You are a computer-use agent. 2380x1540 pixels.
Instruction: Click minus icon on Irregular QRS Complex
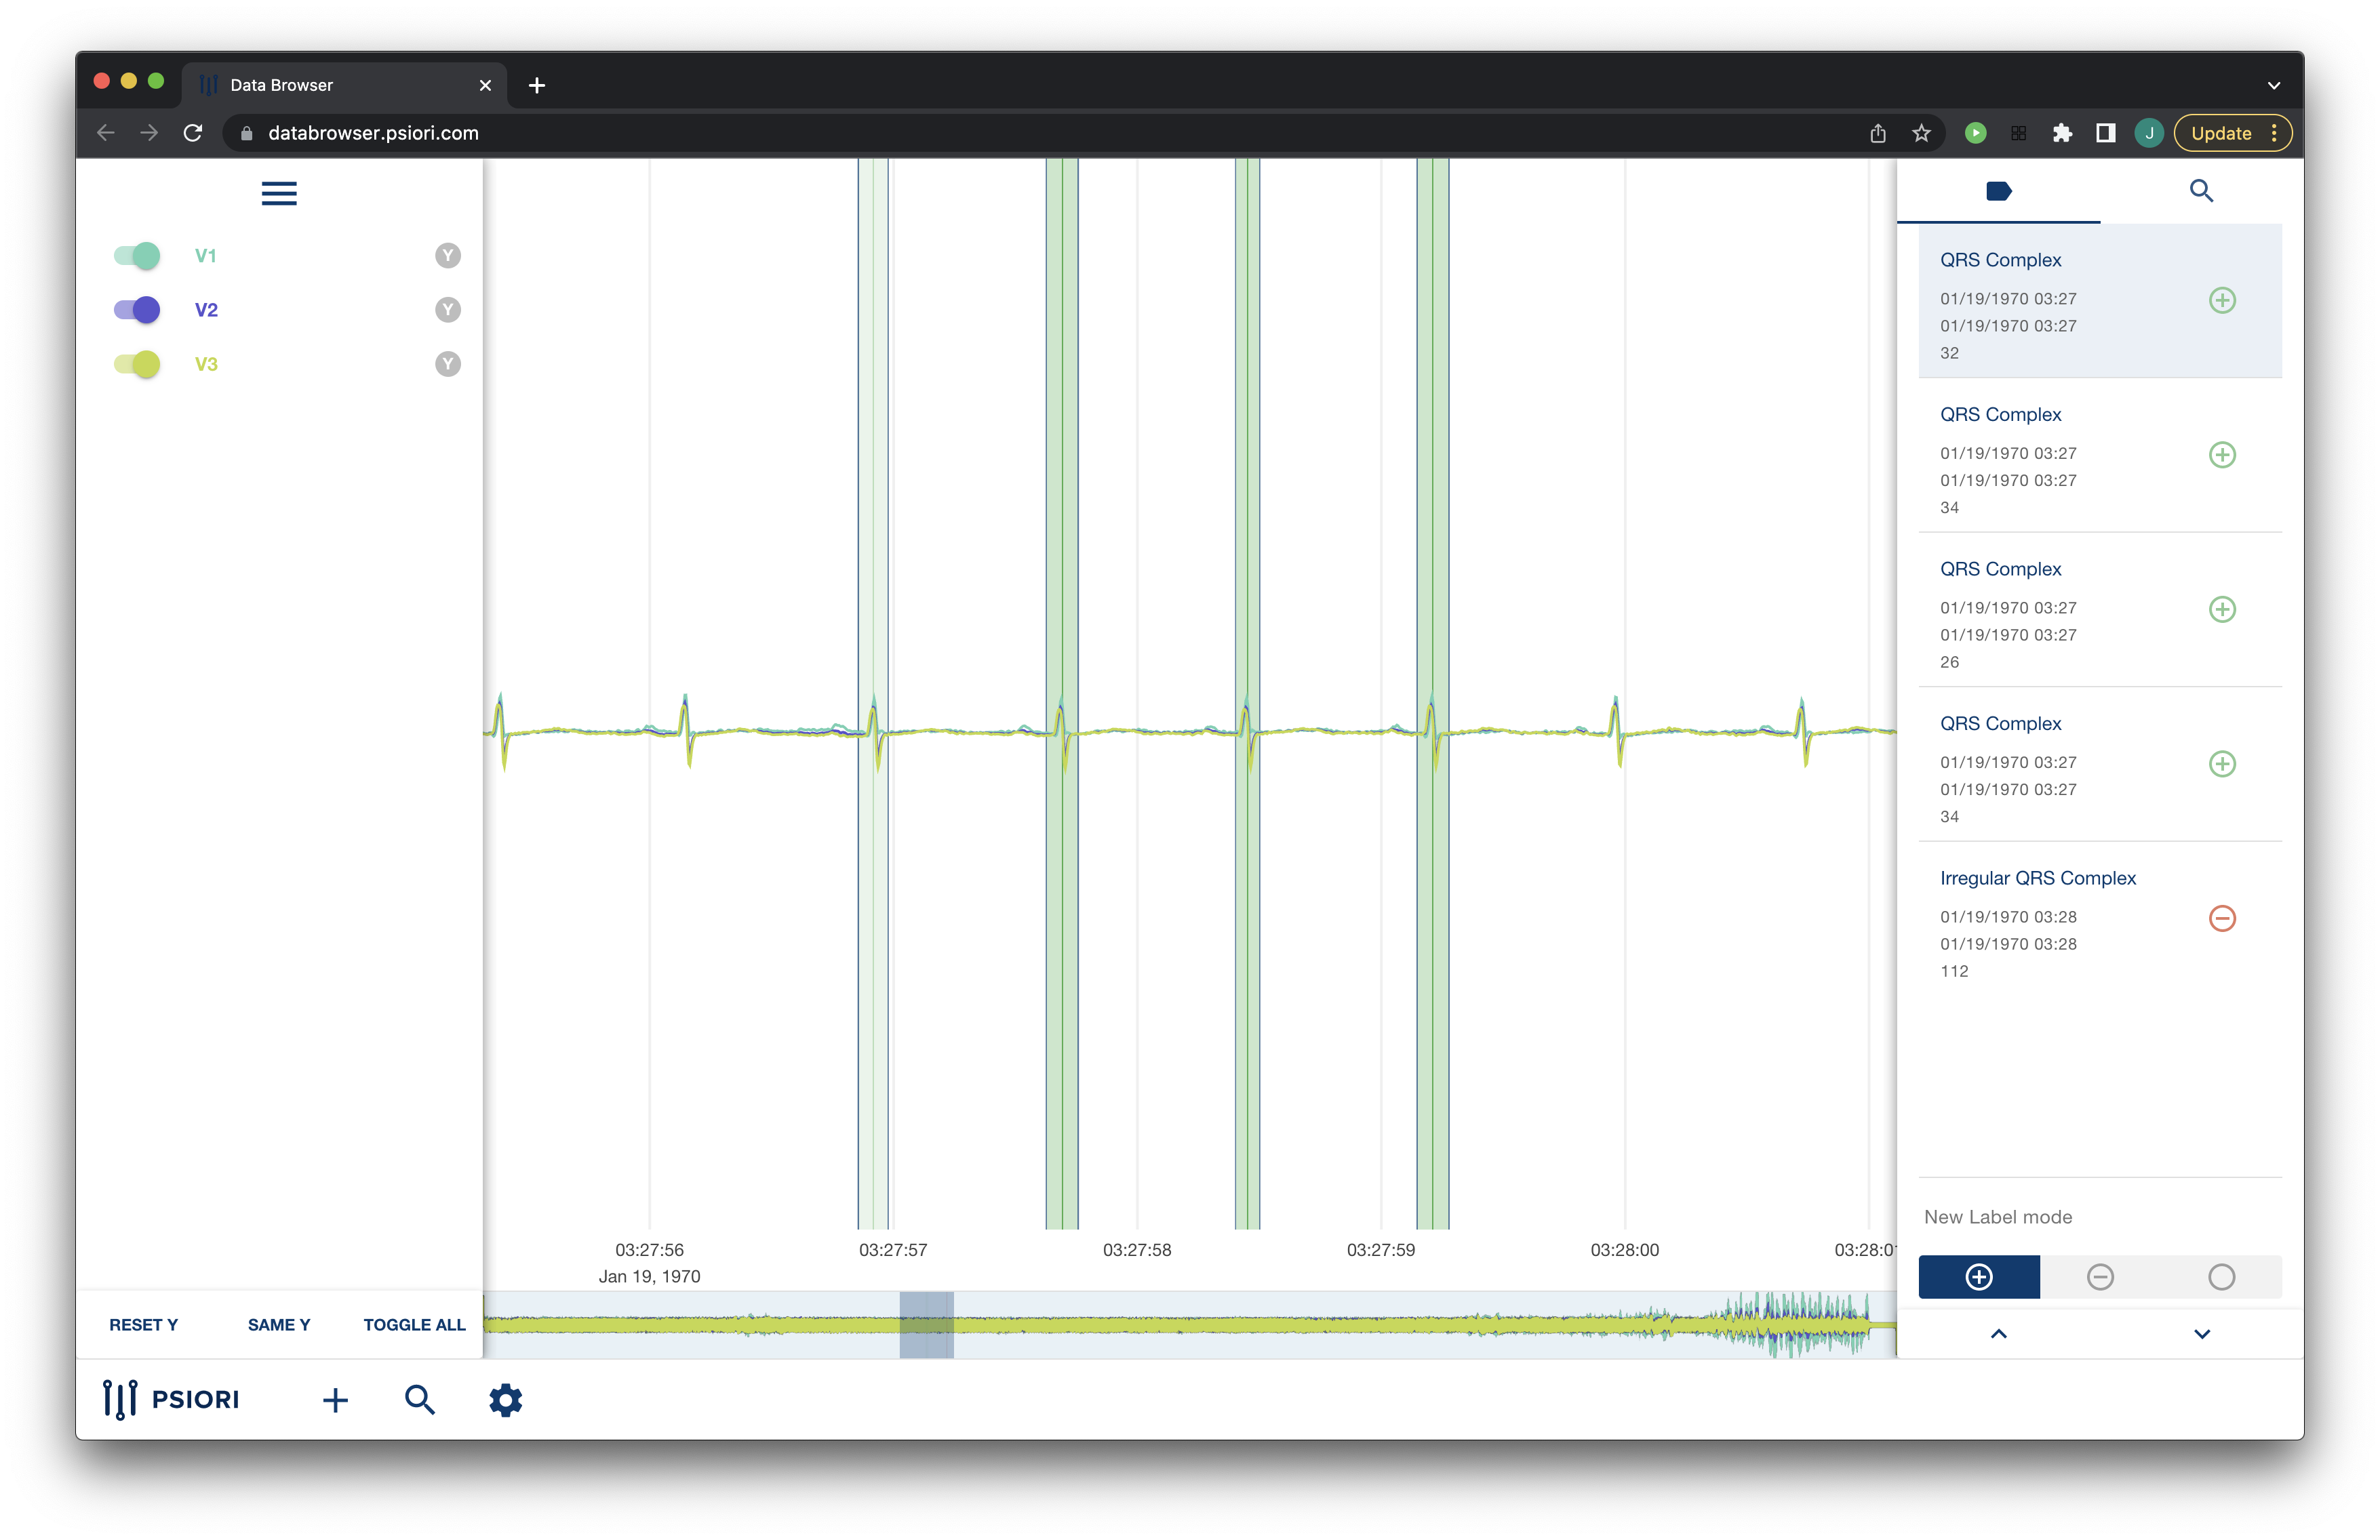2222,918
